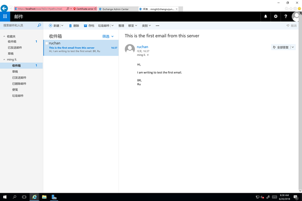Collapse the ming li mailbox folder tree
Image resolution: width=302 pixels, height=201 pixels.
coord(4,60)
